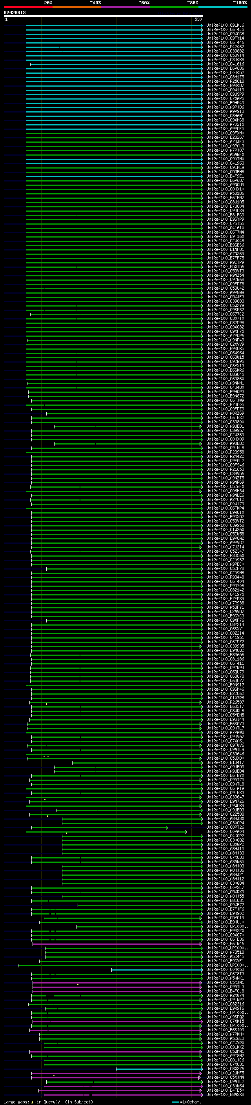The height and width of the screenshot is (1105, 251).
Task: Select the UniRef100_O22588 label
Action: click(225, 814)
